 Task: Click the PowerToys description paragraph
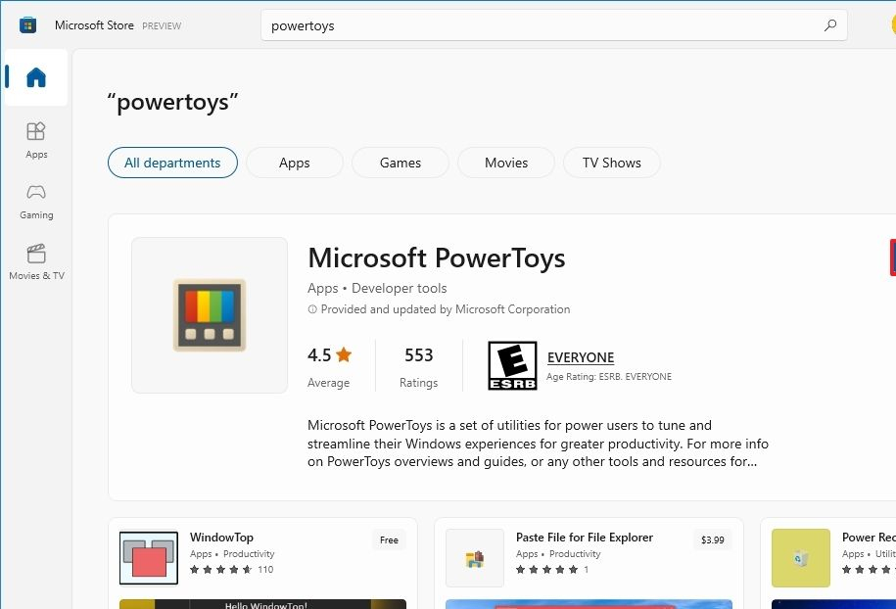point(538,444)
